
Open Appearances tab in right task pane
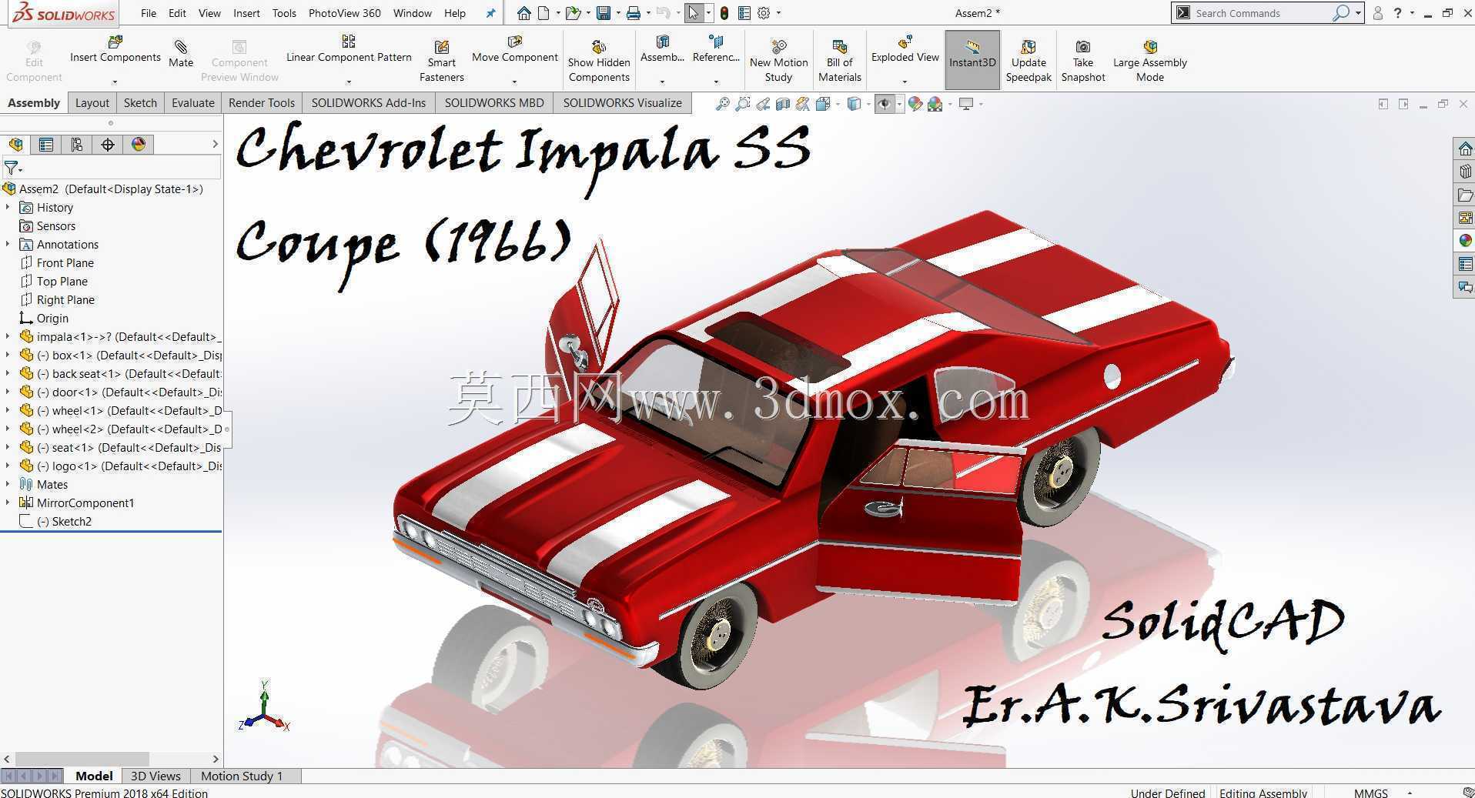tap(1464, 241)
